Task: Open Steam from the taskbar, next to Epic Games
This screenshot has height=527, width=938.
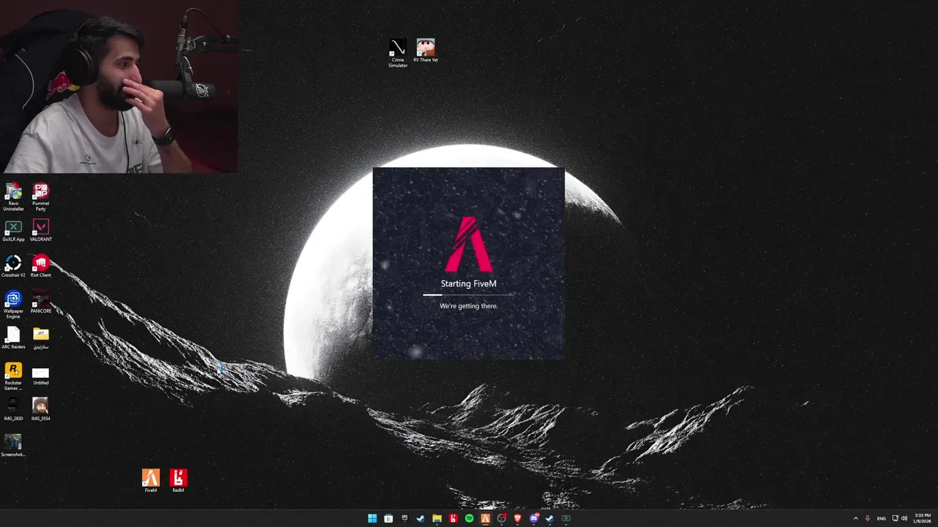Action: [421, 518]
